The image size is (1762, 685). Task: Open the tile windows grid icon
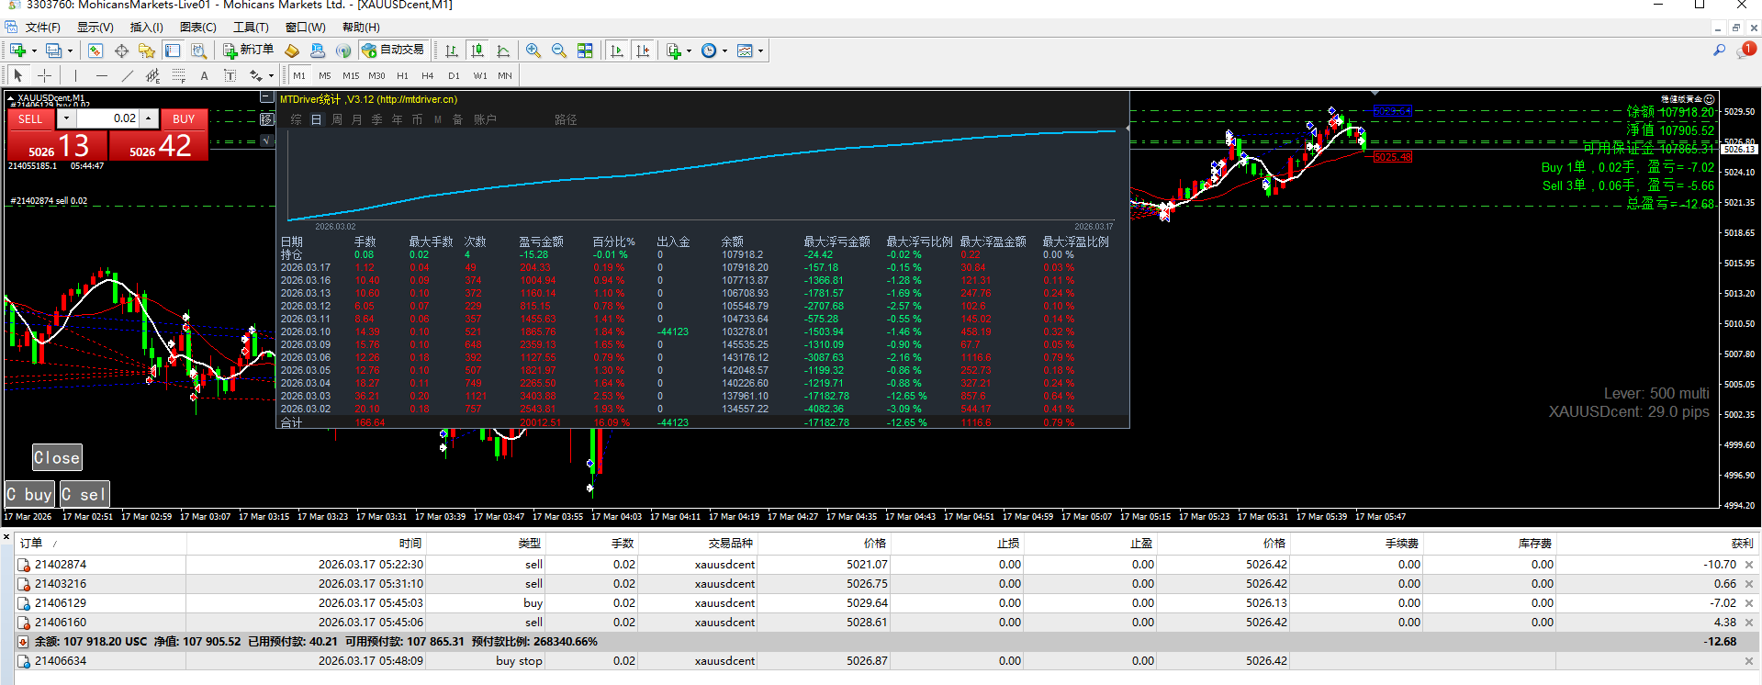click(x=585, y=51)
